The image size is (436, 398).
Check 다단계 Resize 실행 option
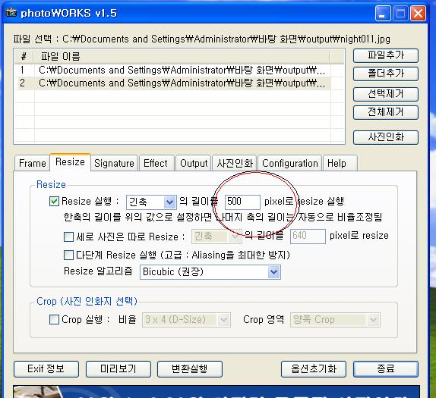(68, 255)
